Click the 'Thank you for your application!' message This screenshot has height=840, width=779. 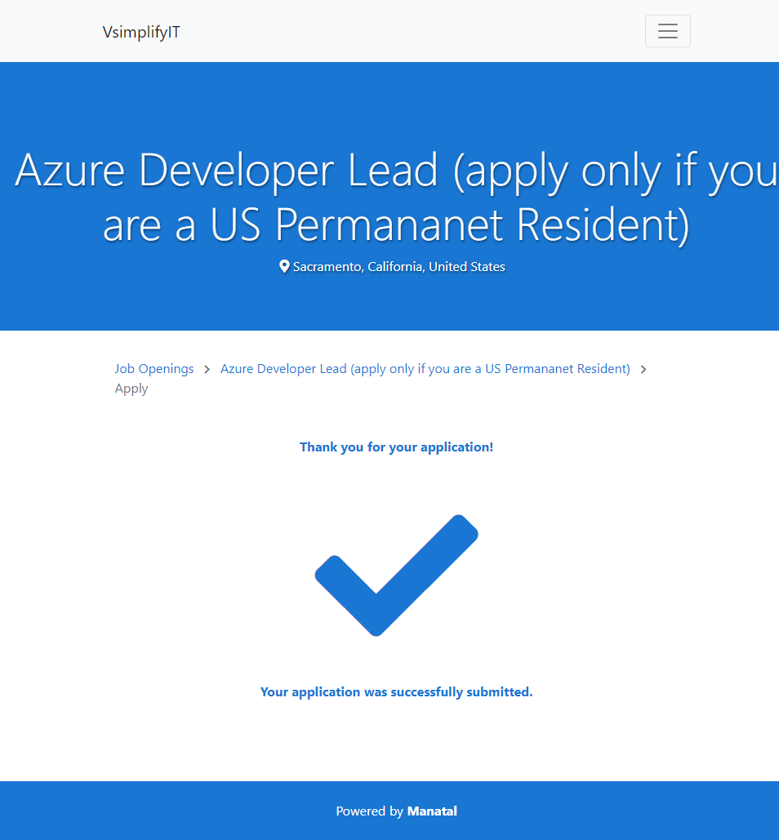(x=396, y=447)
